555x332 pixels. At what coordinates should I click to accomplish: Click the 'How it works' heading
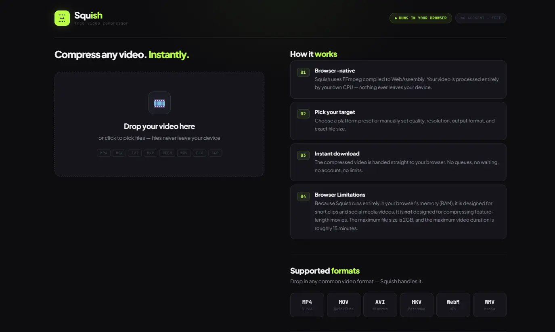click(314, 54)
